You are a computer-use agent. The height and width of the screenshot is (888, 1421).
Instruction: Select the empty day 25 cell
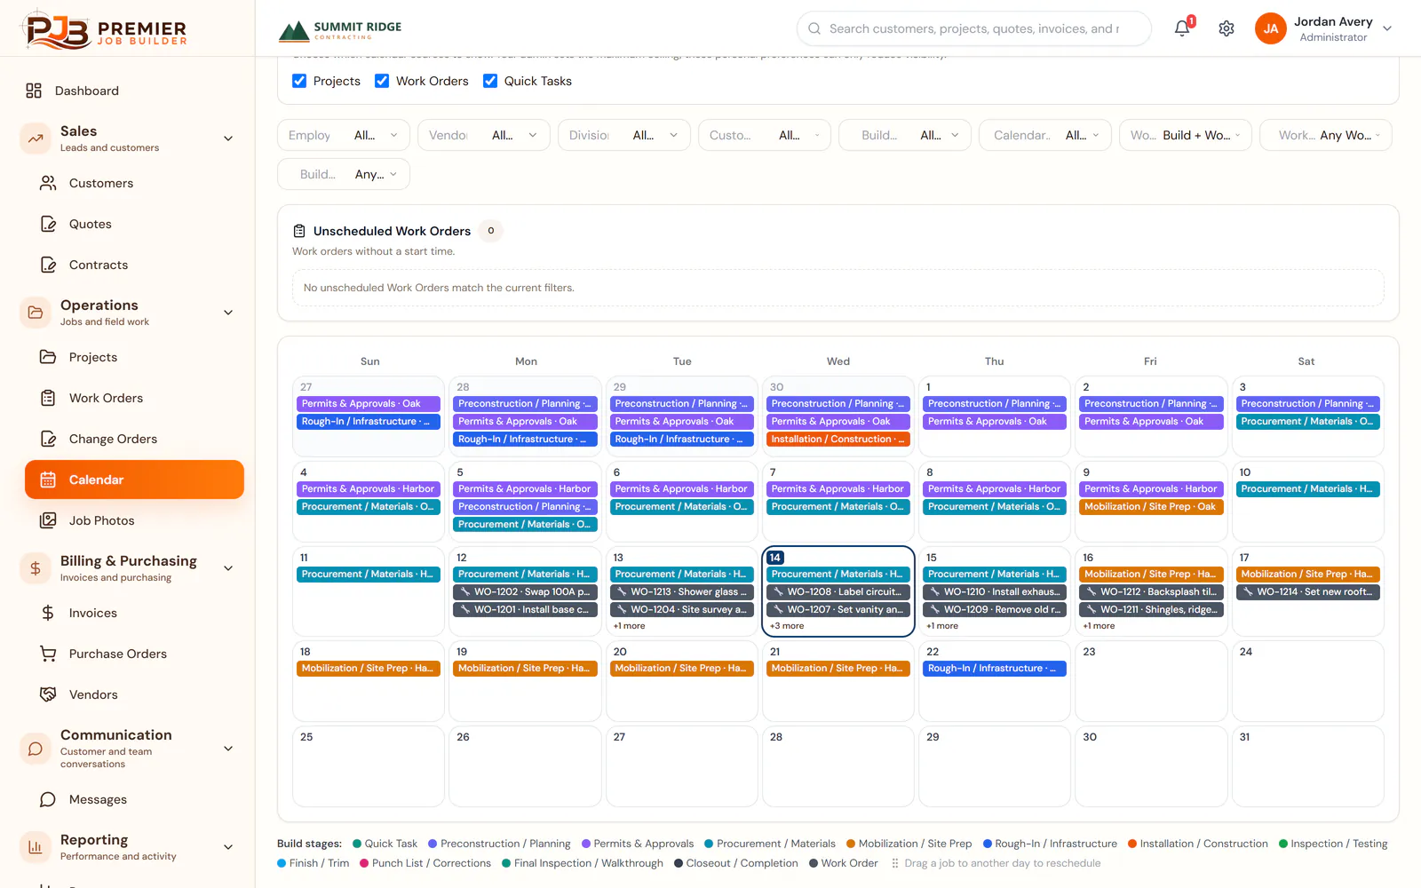pyautogui.click(x=369, y=766)
